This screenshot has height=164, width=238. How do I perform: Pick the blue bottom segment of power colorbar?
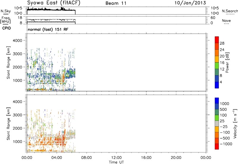coord(217,85)
